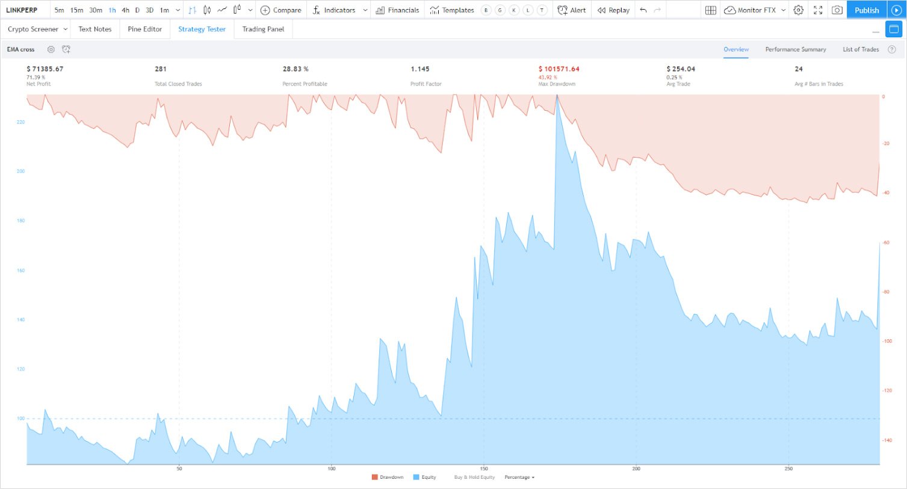Image resolution: width=907 pixels, height=489 pixels.
Task: Open the Trading Panel tab
Action: tap(263, 29)
